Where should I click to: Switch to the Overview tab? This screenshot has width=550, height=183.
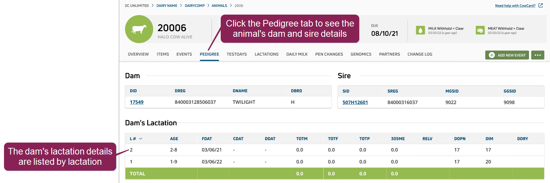coord(138,54)
